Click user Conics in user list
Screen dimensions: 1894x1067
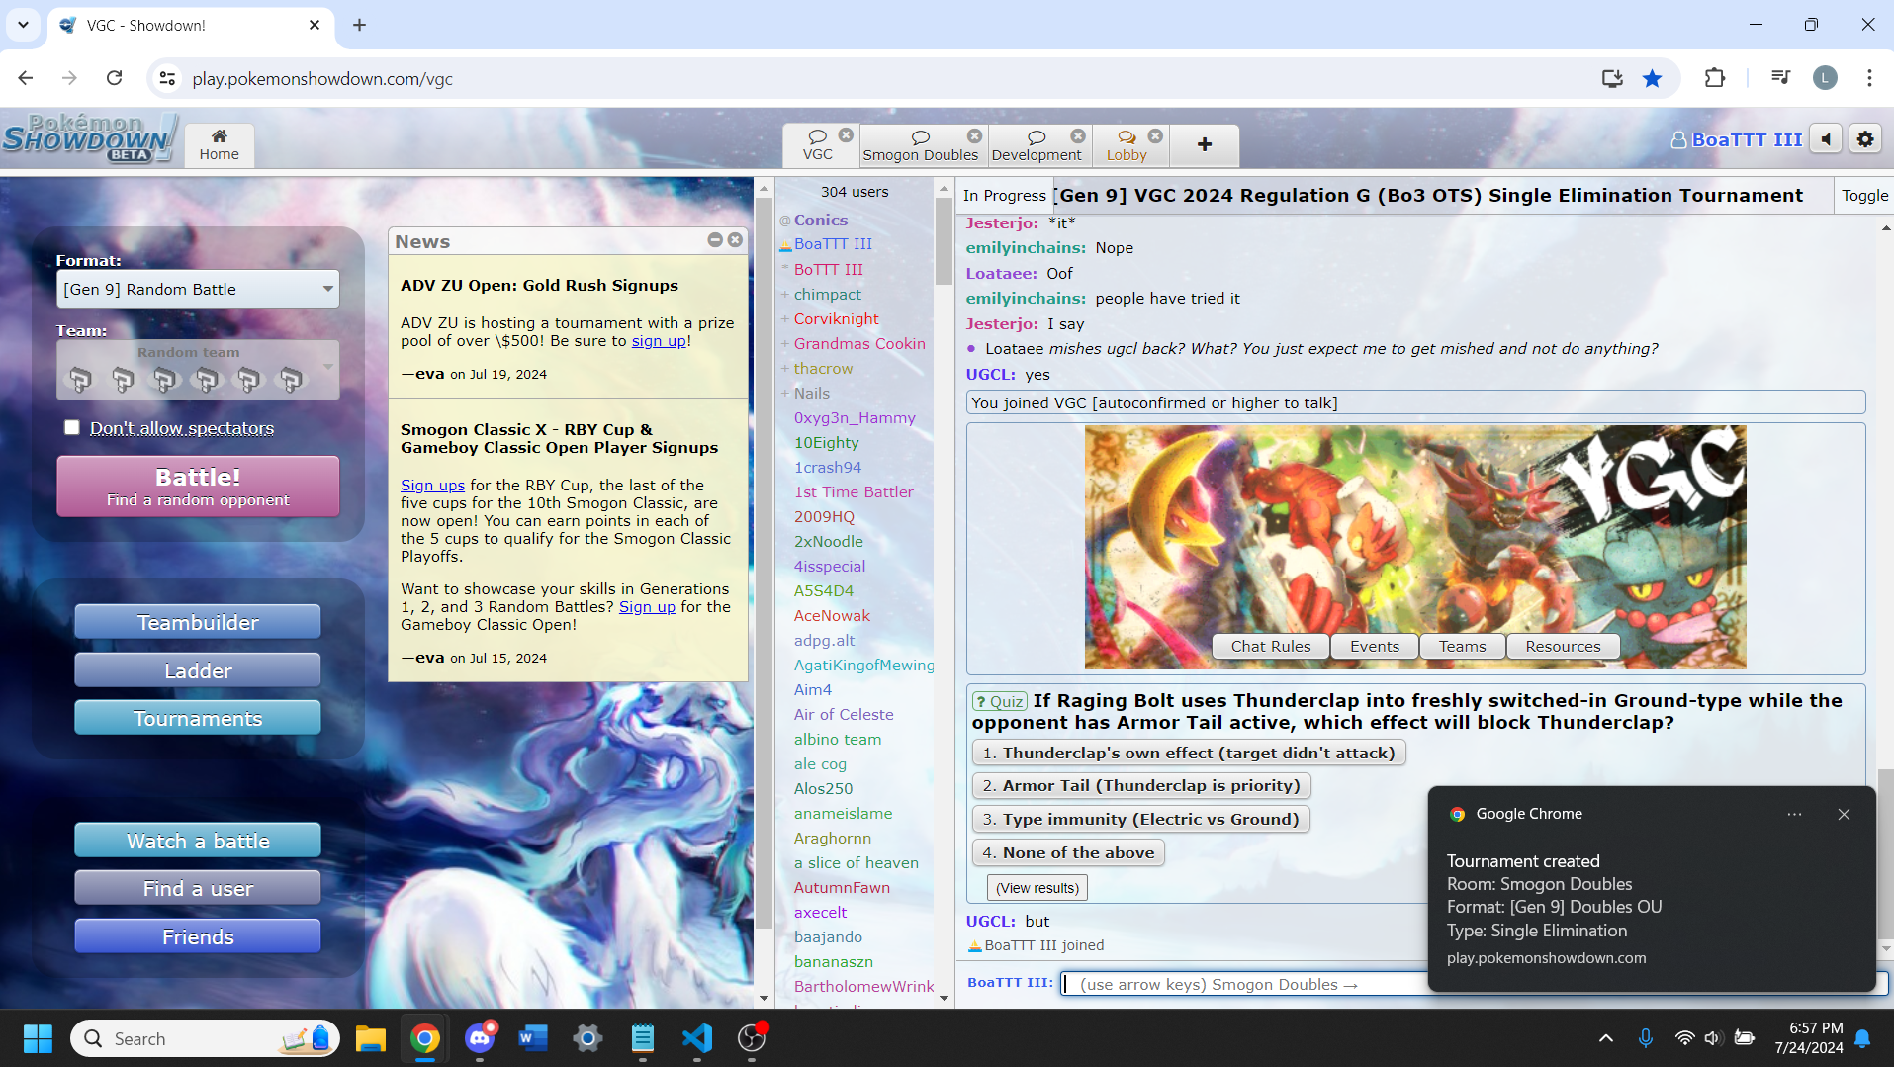(820, 220)
